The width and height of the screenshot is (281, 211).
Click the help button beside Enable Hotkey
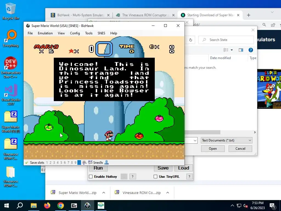(133, 177)
